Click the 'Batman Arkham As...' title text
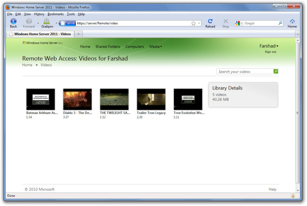Viewport: 307px width, 206px height. coord(42,113)
